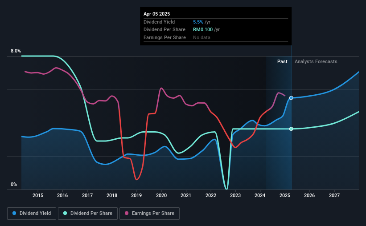Click the 'Past' label on chart

click(x=282, y=61)
